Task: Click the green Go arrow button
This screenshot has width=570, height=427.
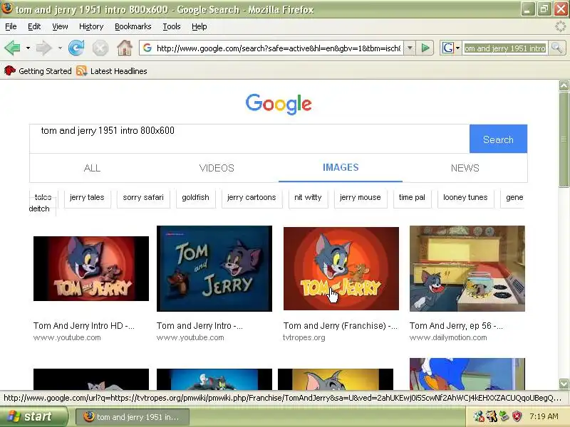Action: (425, 48)
